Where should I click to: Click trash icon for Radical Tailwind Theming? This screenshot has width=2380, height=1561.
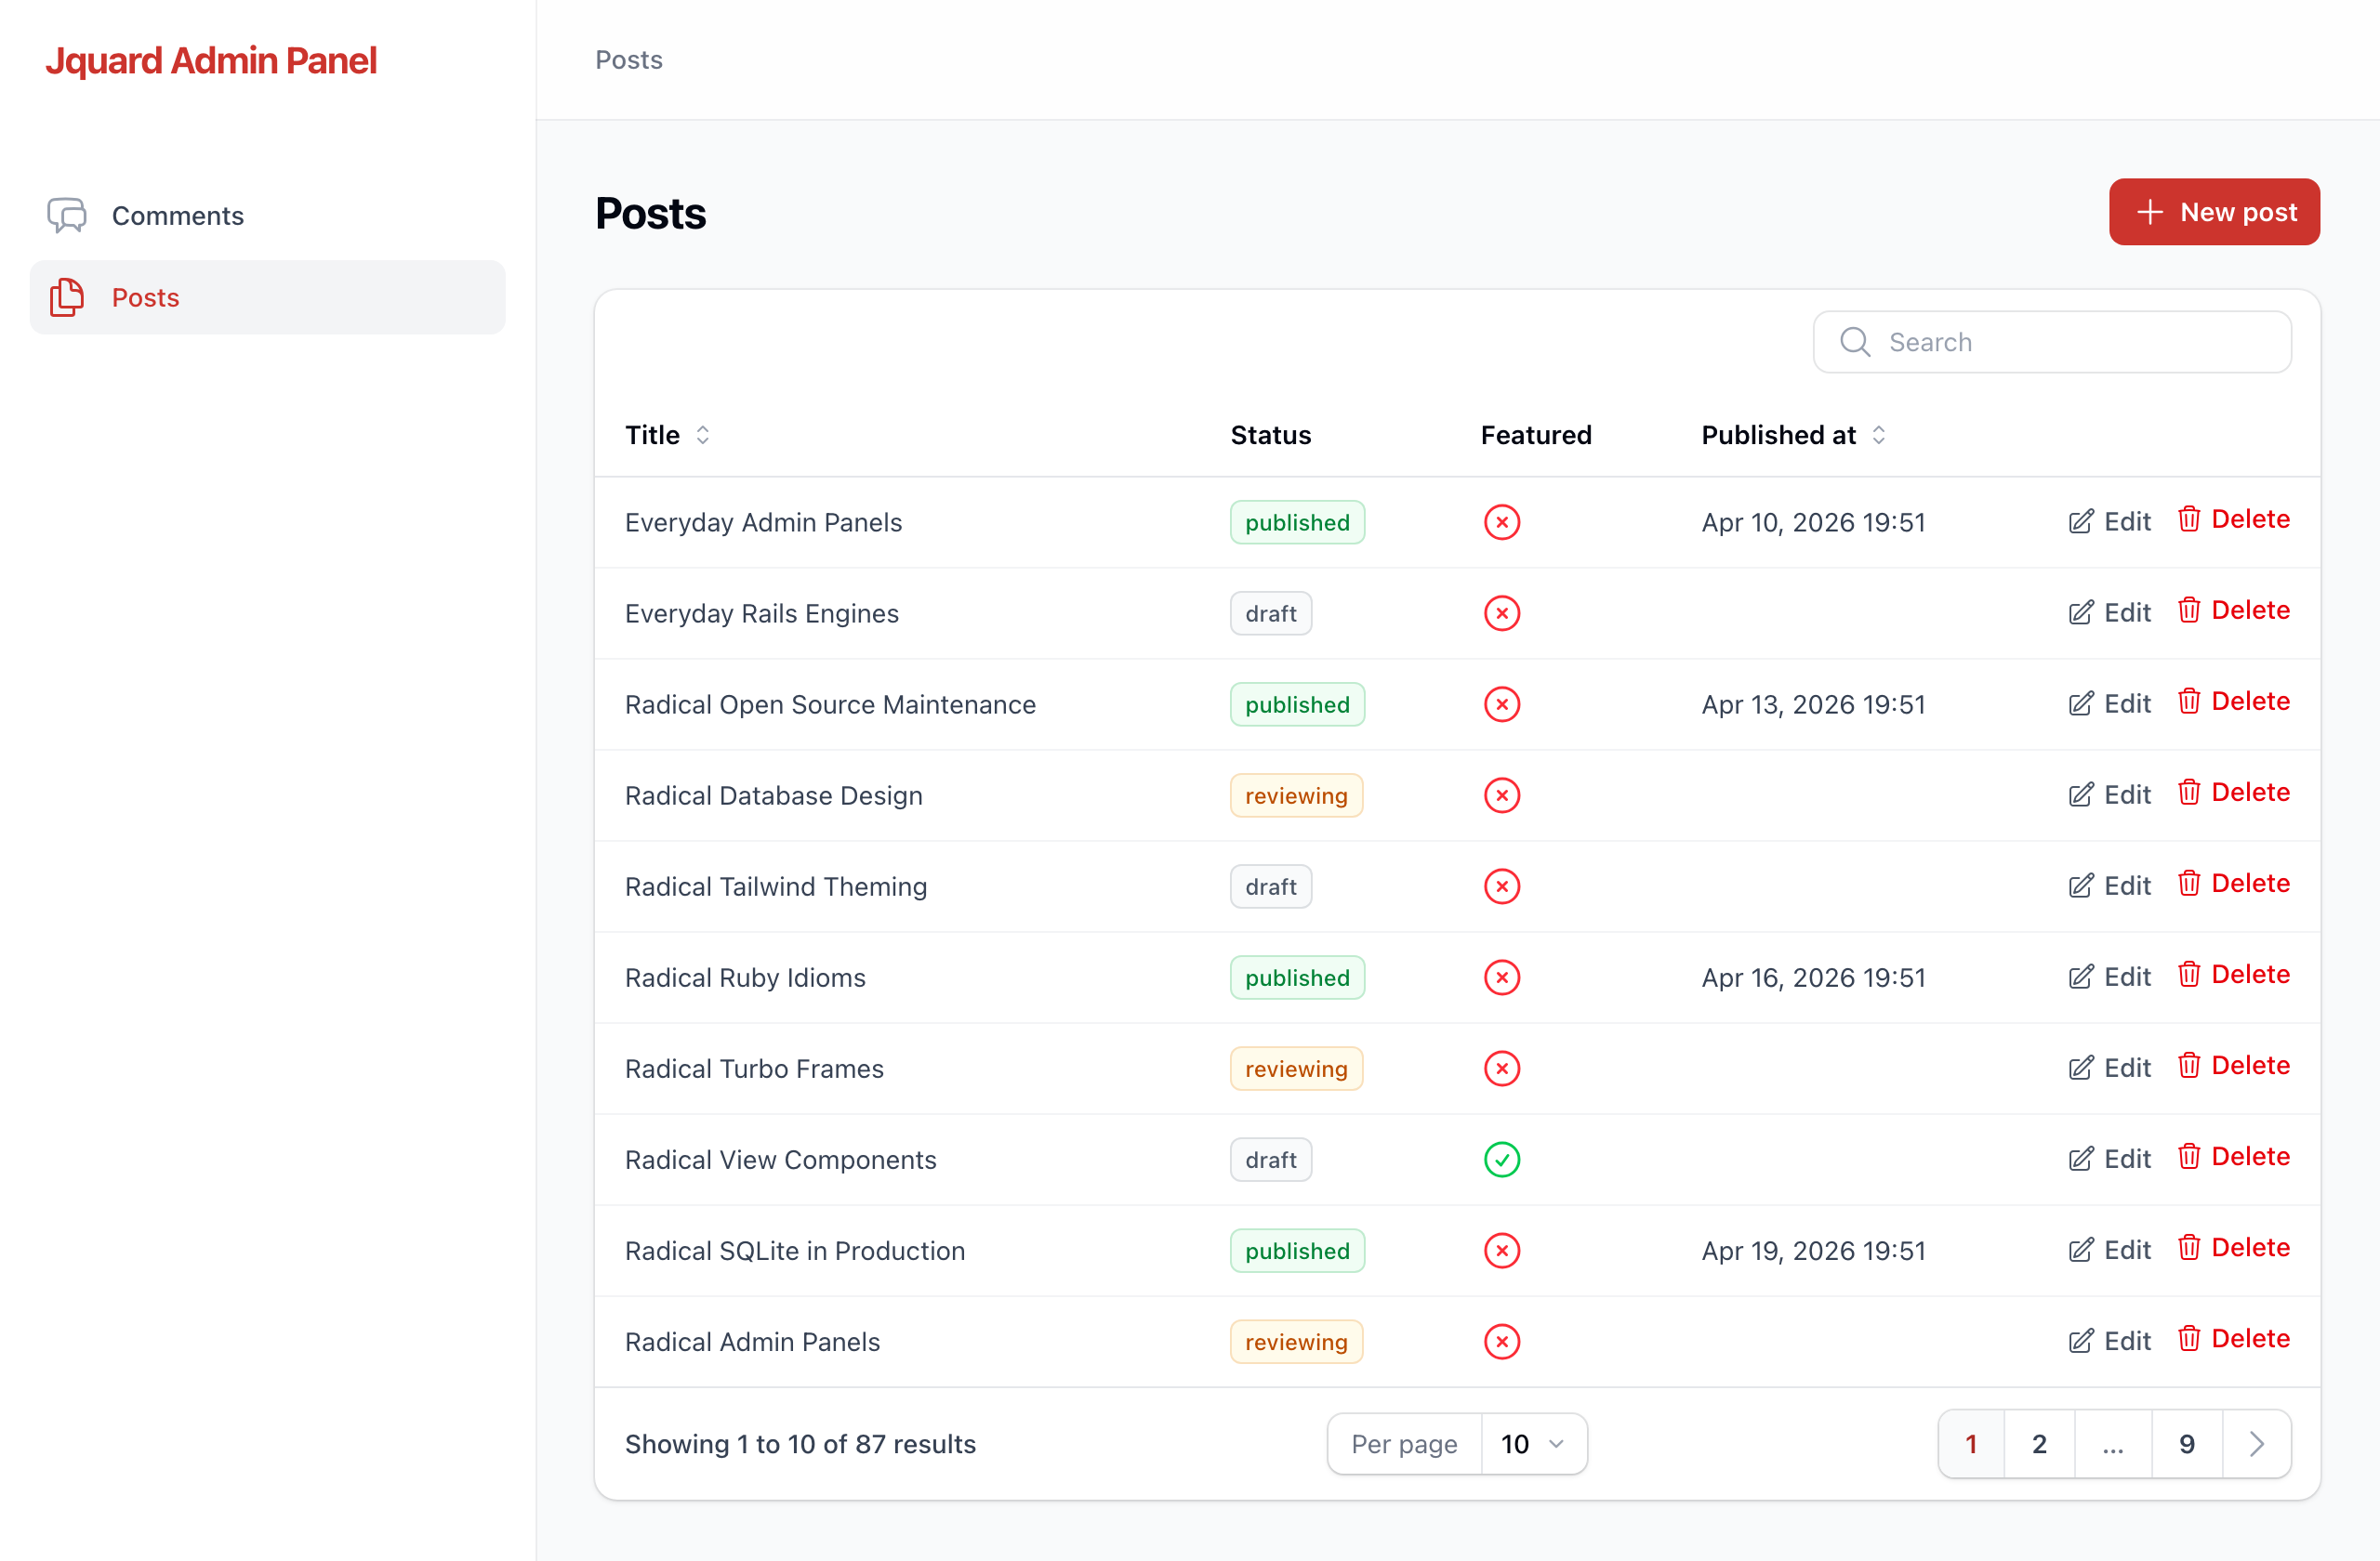(2189, 883)
